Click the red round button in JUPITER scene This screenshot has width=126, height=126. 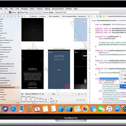pos(67,86)
